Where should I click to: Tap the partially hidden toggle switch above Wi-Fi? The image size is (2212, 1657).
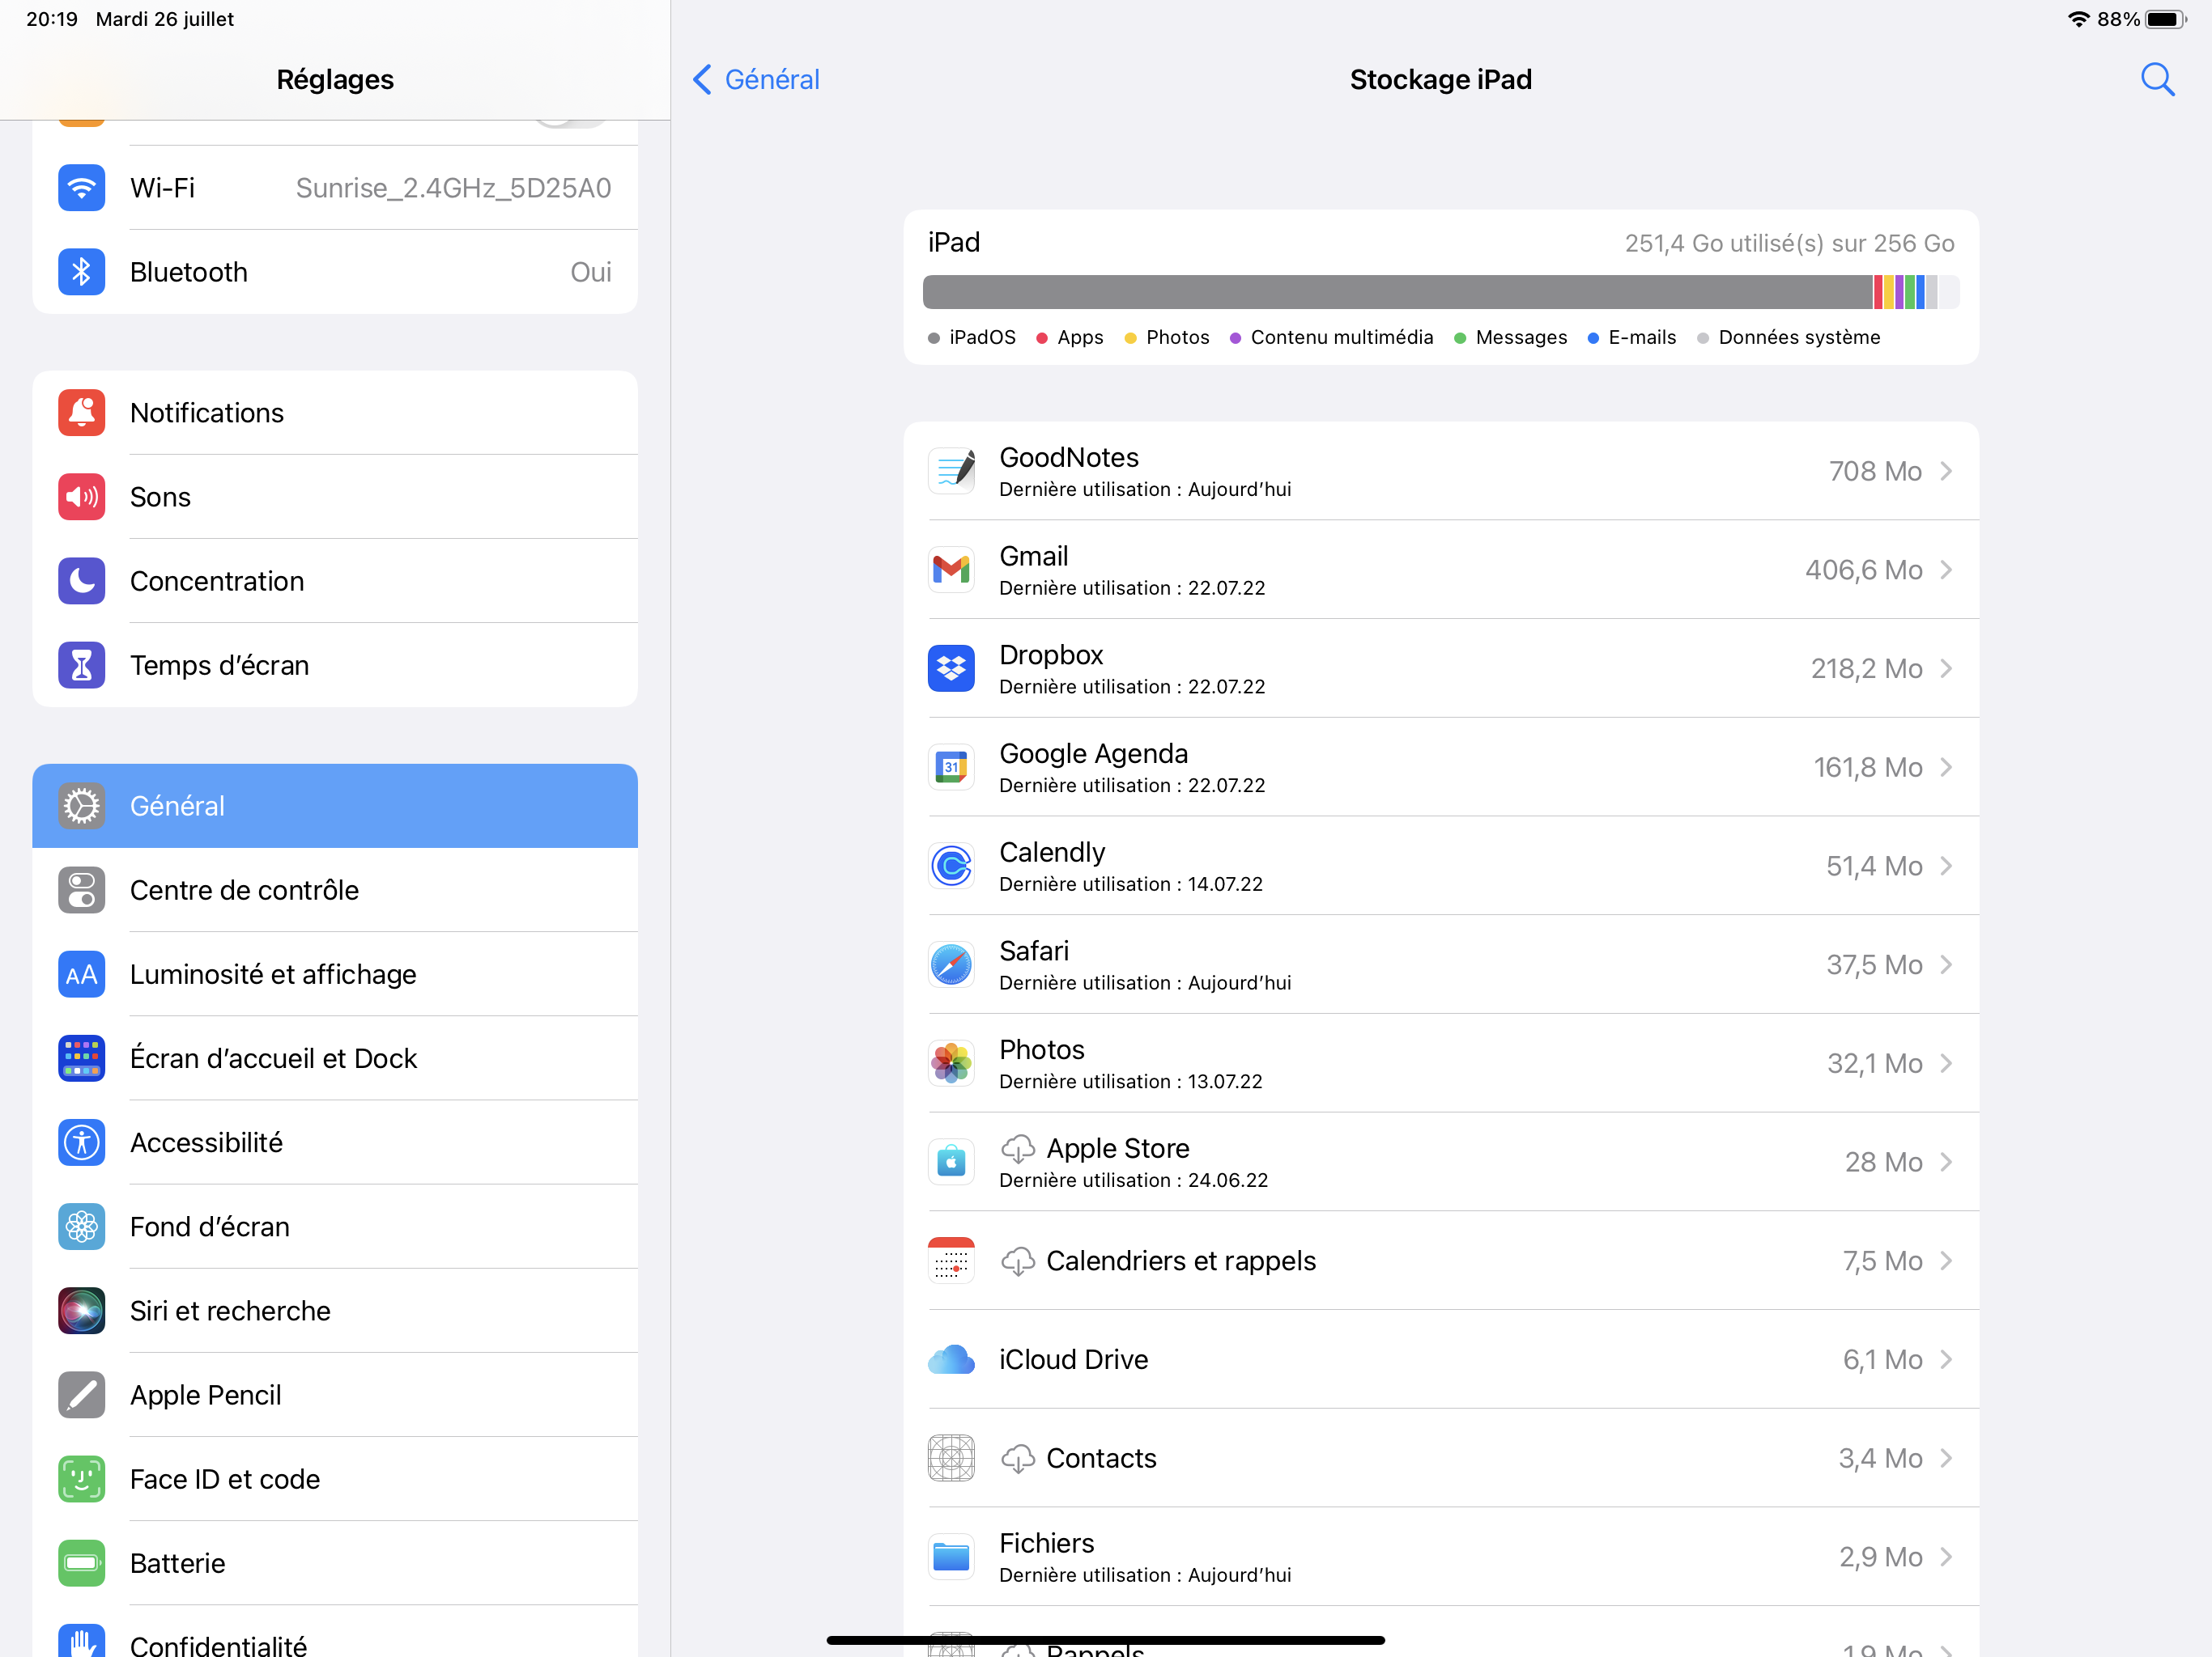(x=571, y=123)
